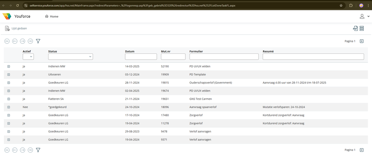Go to first page using top navigation arrow
The image size is (372, 154).
pos(7,41)
